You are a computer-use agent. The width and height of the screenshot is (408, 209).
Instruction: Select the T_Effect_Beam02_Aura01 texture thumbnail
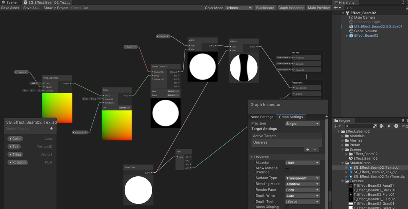pos(351,185)
